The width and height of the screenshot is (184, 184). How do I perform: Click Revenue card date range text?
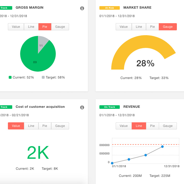pyautogui.click(x=117, y=115)
